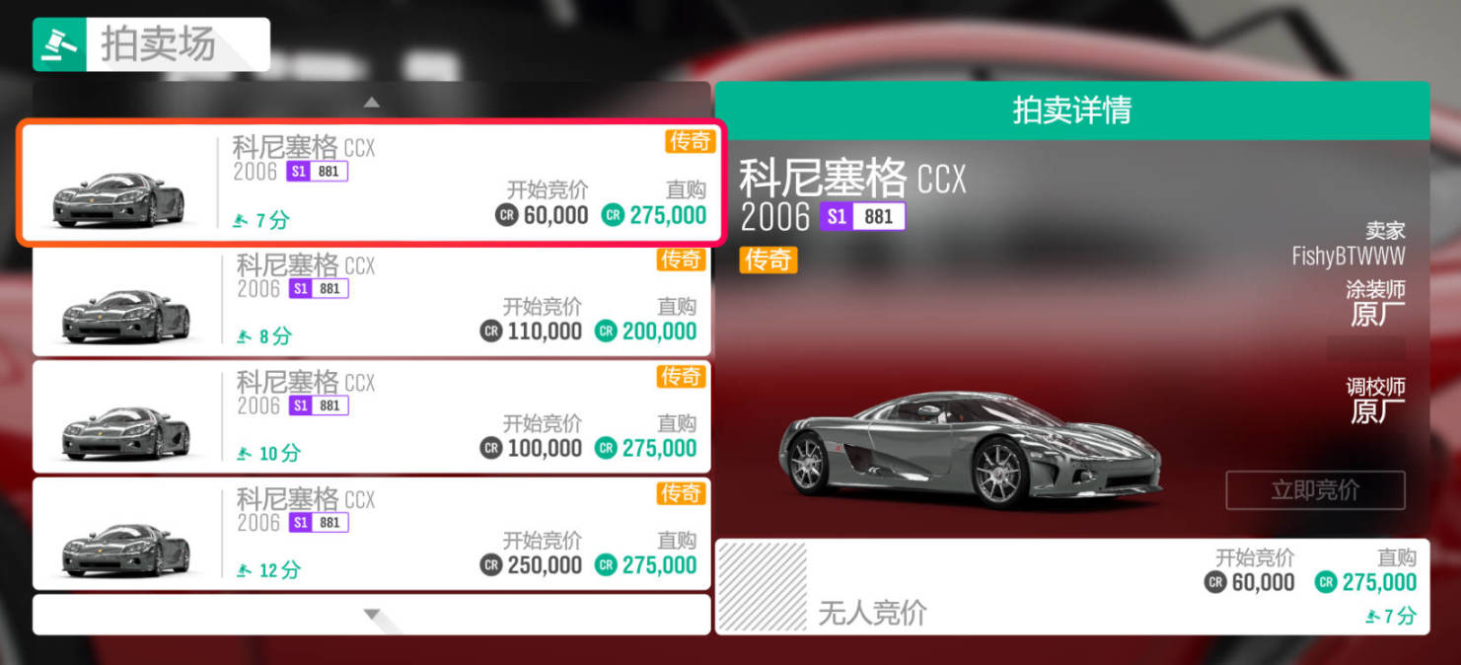Image resolution: width=1461 pixels, height=665 pixels.
Task: Click the gray CR icon beside 100,000
Action: 490,448
